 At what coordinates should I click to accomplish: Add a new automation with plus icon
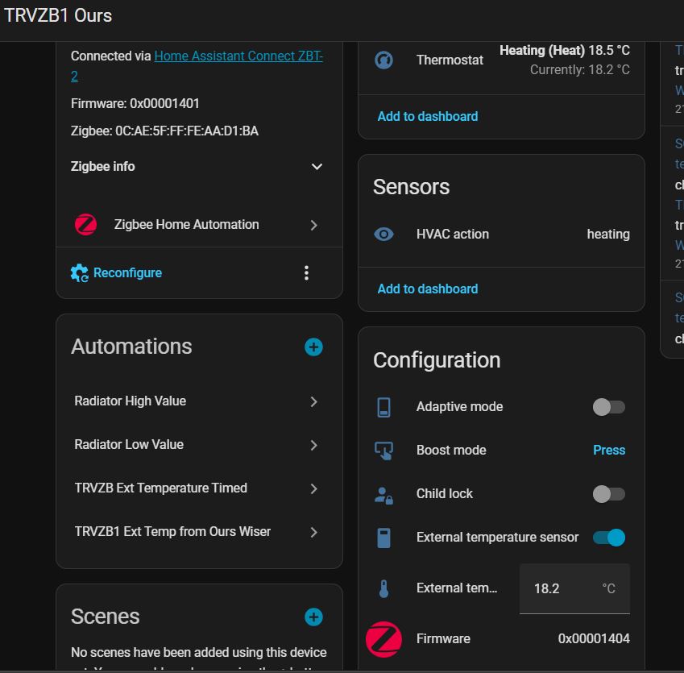tap(313, 347)
